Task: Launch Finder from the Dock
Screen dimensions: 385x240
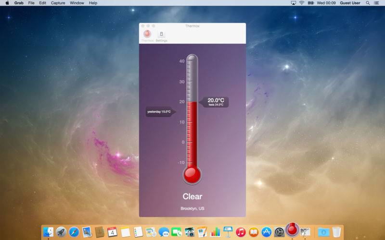Action: (48, 232)
